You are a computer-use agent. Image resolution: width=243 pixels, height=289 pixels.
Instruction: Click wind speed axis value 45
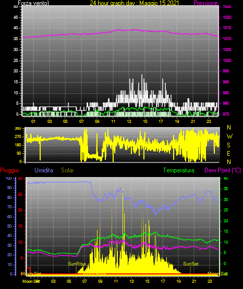16,18
